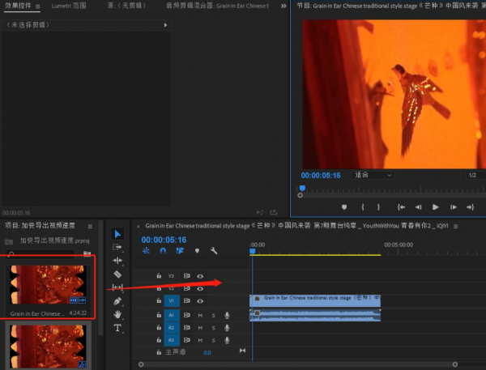This screenshot has height=370, width=486.
Task: Toggle the V1 track lock
Action: click(x=159, y=300)
